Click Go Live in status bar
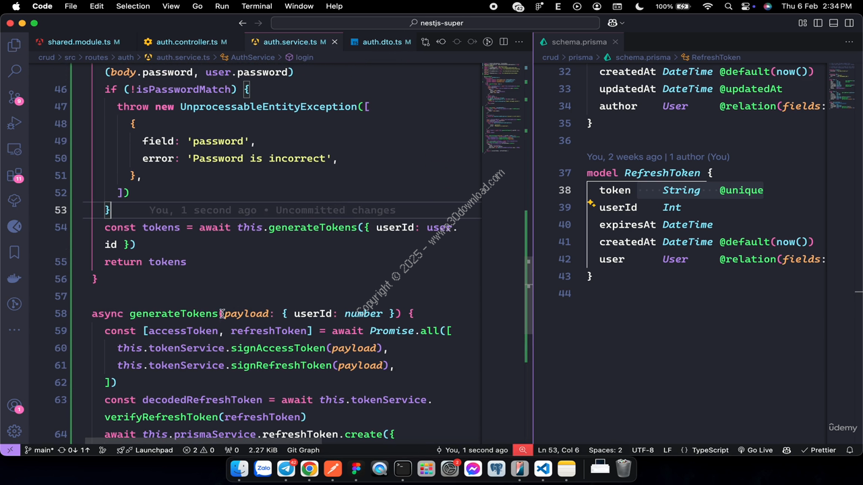This screenshot has width=863, height=485. coord(755,450)
